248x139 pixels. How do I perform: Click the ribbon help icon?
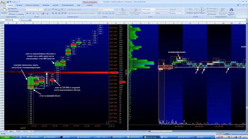click(x=238, y=5)
